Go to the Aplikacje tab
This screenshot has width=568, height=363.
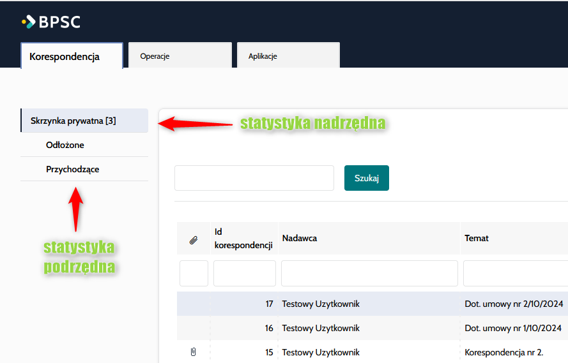pyautogui.click(x=288, y=56)
